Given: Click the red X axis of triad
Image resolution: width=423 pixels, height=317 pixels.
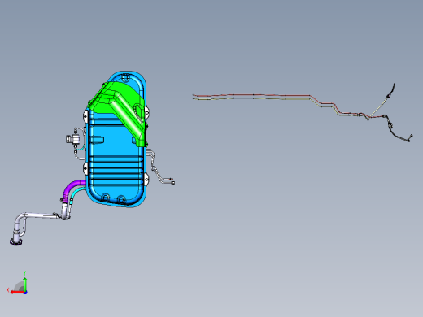Looking at the screenshot, I should click(17, 293).
